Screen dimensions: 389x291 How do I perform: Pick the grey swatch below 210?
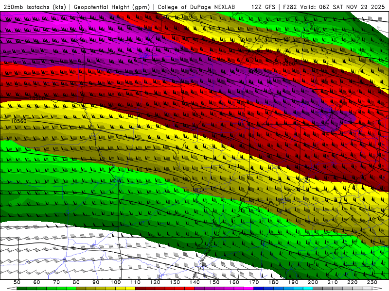click(x=337, y=289)
